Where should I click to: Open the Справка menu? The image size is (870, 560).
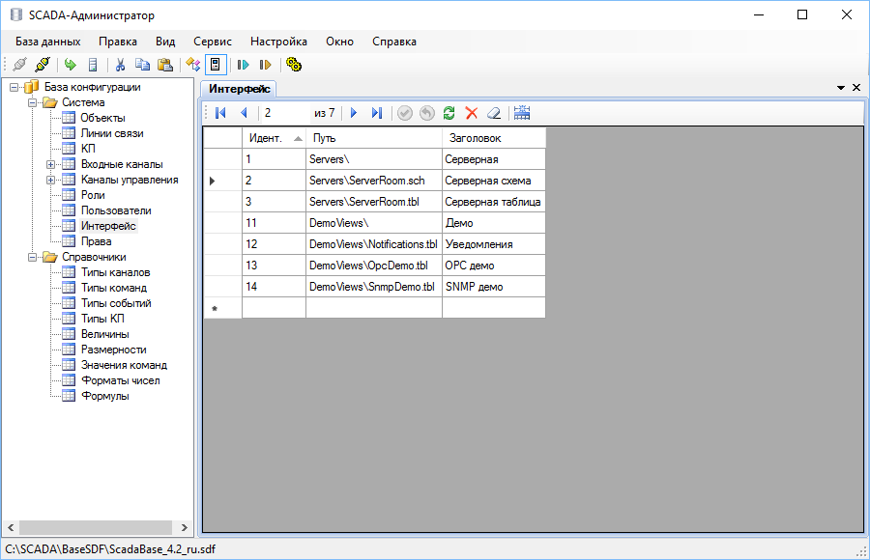(394, 42)
